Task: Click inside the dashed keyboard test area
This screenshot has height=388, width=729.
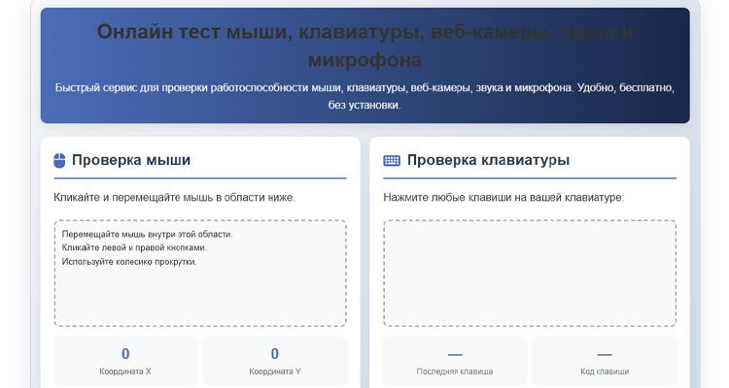Action: pos(530,274)
